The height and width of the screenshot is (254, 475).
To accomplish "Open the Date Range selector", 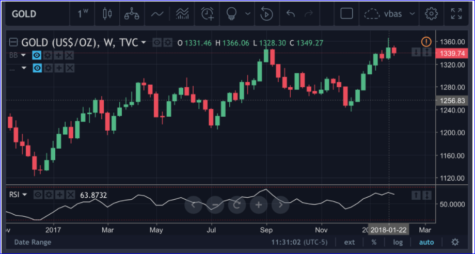I will tap(33, 242).
